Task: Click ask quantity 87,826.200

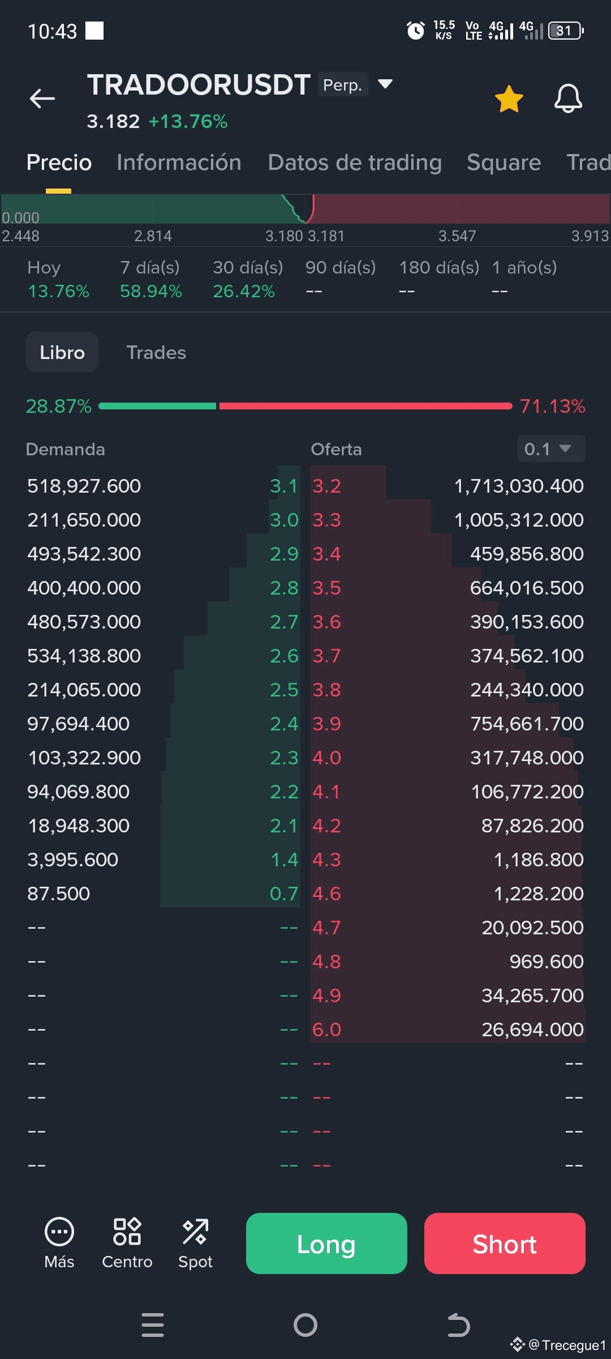Action: pyautogui.click(x=532, y=826)
